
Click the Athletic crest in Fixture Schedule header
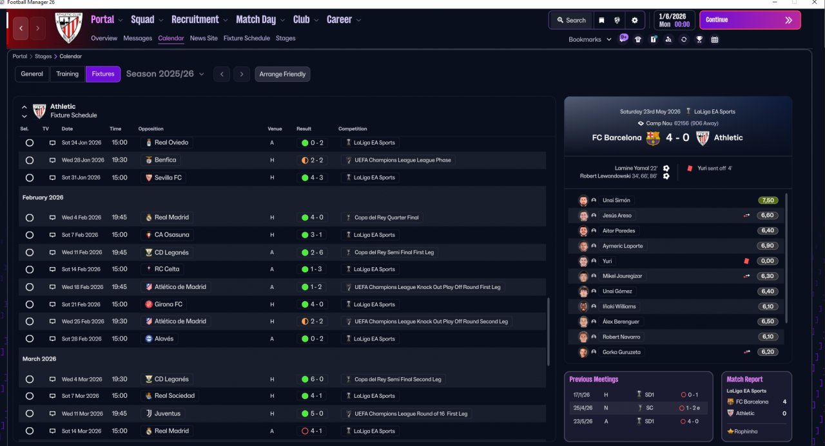(39, 111)
